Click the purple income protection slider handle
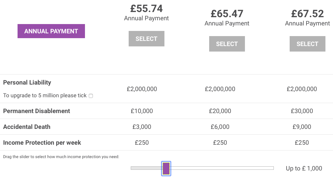The image size is (333, 177). [166, 169]
